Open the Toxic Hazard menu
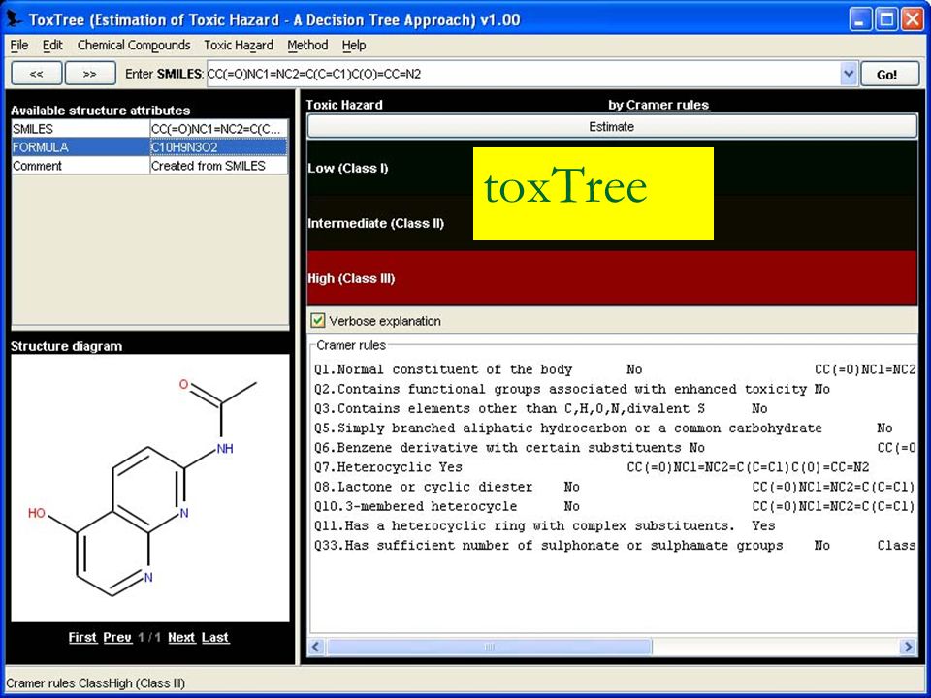931x698 pixels. coord(239,46)
